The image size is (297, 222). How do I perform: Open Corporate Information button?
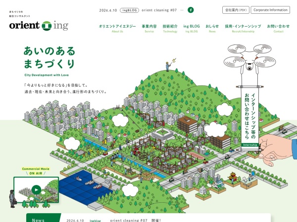tap(270, 10)
